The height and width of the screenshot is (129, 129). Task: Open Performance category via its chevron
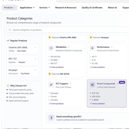click(x=112, y=47)
